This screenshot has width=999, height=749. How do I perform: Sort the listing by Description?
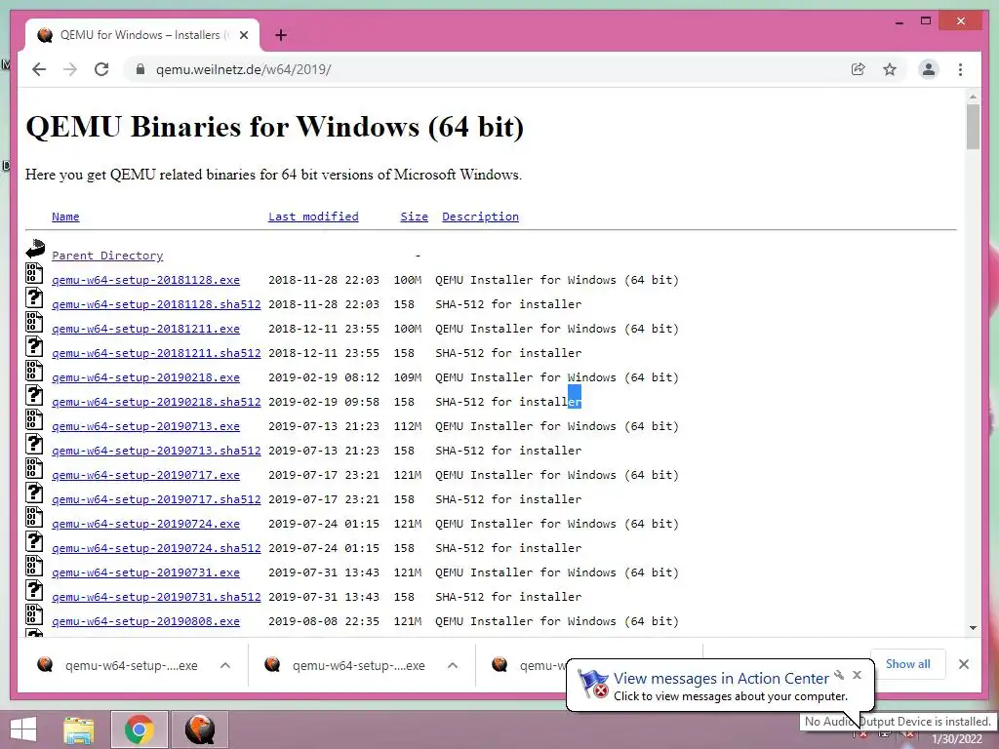pos(480,217)
